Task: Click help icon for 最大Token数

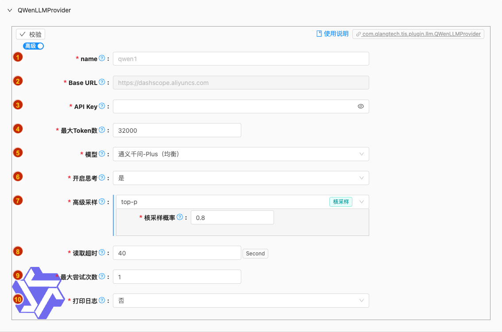Action: click(102, 130)
